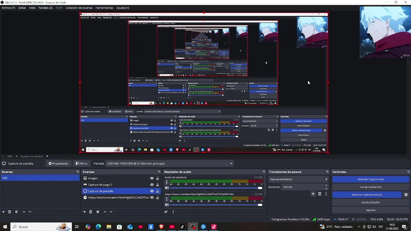
Task: Toggle lock on botrix.live source
Action: tap(157, 198)
